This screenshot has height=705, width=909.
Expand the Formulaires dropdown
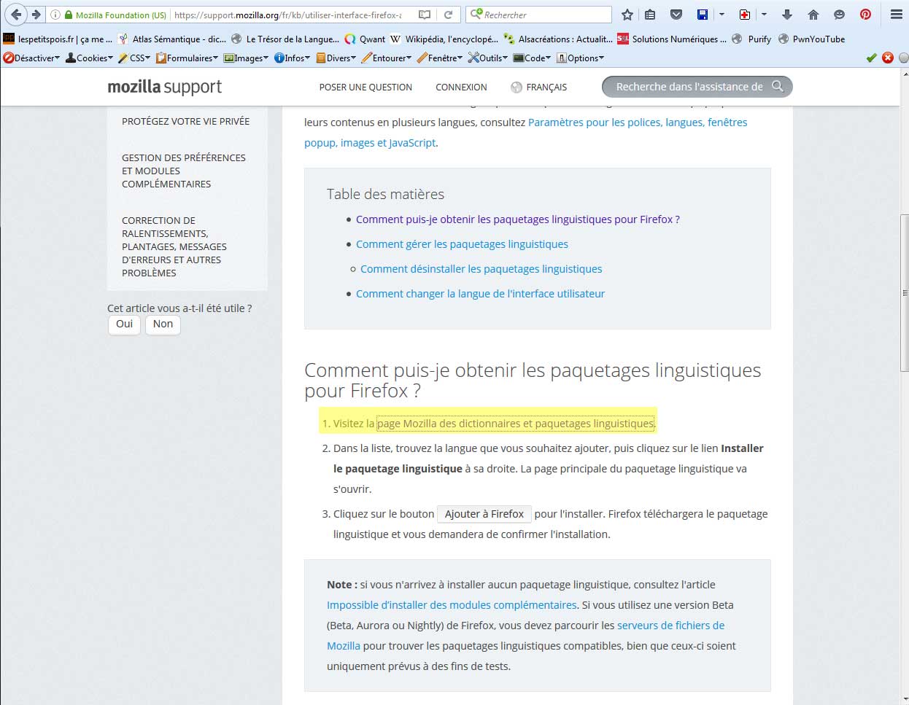pyautogui.click(x=187, y=58)
